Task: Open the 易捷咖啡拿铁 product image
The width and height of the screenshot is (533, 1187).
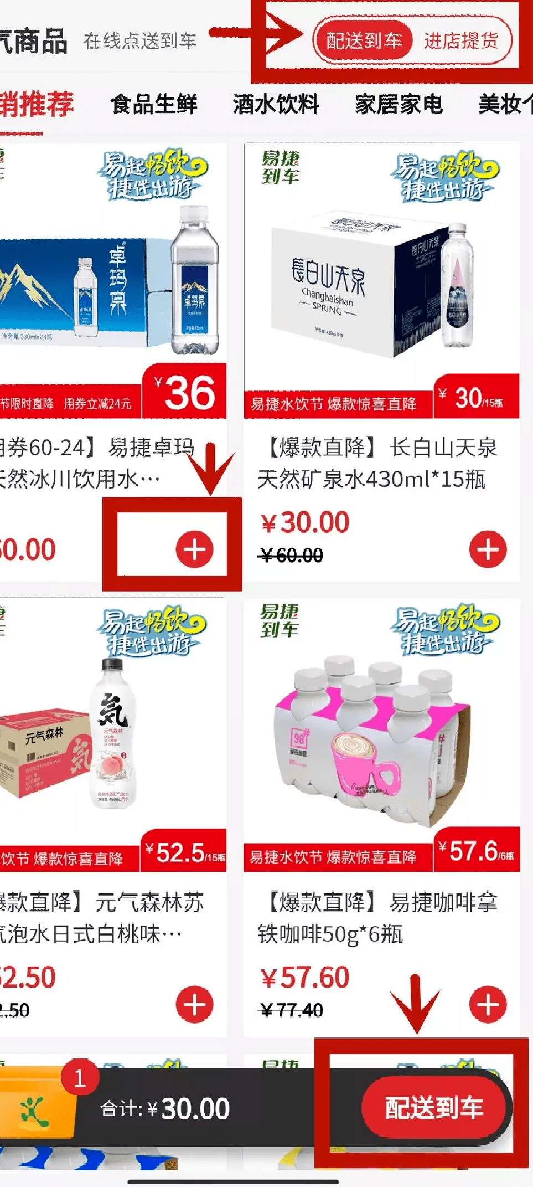Action: tap(381, 736)
